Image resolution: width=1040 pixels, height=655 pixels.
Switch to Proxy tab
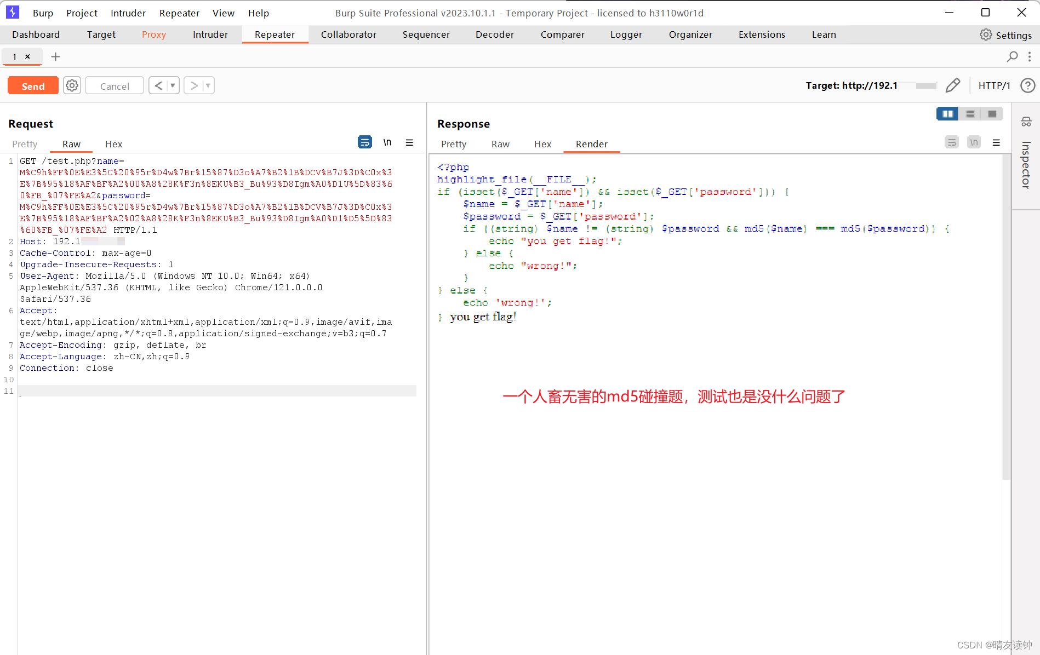pyautogui.click(x=154, y=35)
